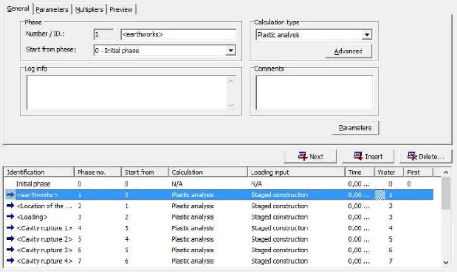Screen dimensions: 457x272
Task: Click the arrow icon beside <Cavity rupture 2>
Action: pyautogui.click(x=10, y=239)
